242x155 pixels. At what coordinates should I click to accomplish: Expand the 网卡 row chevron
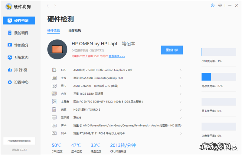181,134
